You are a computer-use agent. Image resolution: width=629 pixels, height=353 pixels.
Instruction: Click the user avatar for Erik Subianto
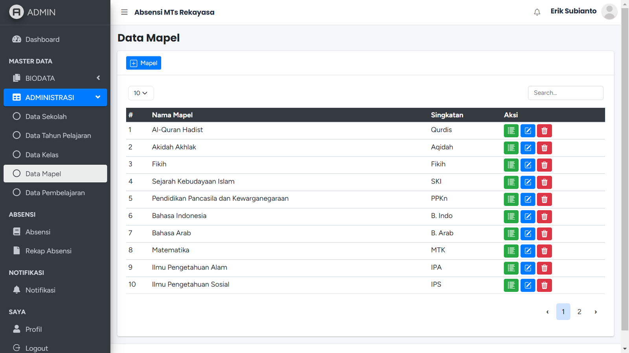(609, 12)
